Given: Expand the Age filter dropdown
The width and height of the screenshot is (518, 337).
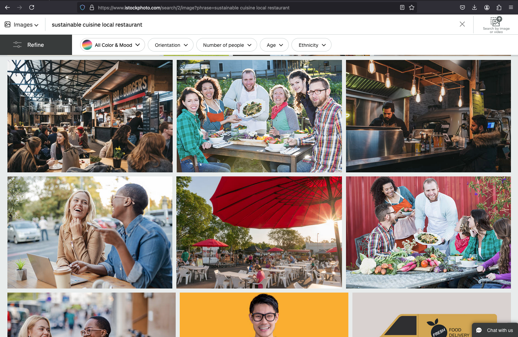Looking at the screenshot, I should pos(274,45).
